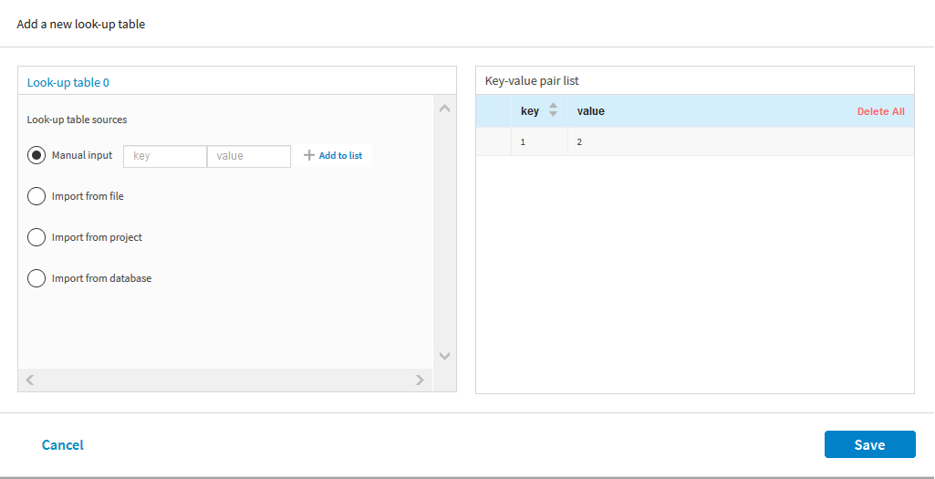Click the scroll down arrow in sources panel
The image size is (935, 479).
pos(445,356)
